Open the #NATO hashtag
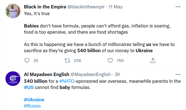186x110 pixels. (x=67, y=81)
